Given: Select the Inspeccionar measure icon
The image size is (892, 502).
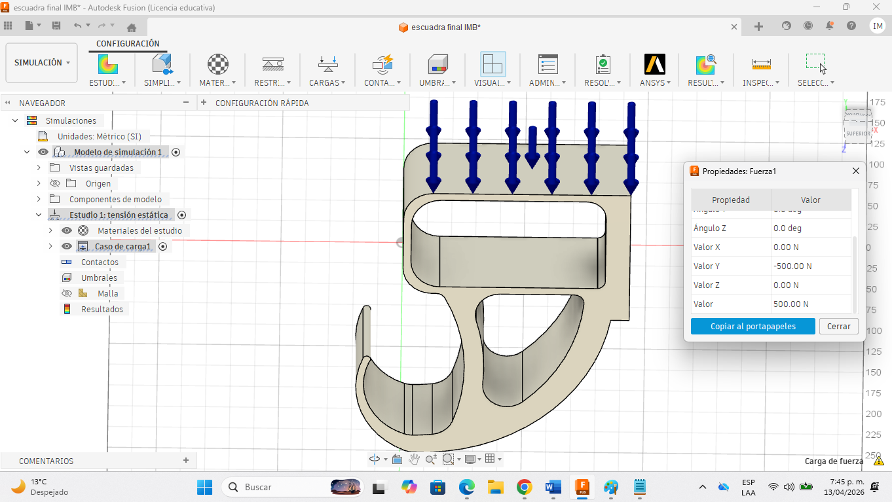Looking at the screenshot, I should [x=761, y=65].
